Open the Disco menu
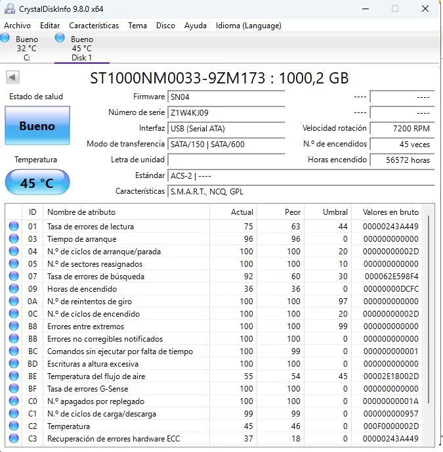 tap(165, 26)
